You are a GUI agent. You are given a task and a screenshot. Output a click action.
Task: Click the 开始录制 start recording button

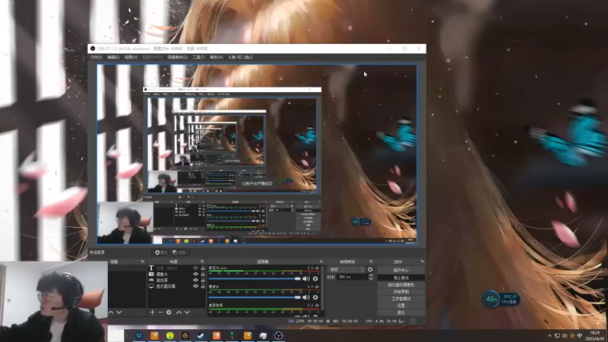pos(401,292)
